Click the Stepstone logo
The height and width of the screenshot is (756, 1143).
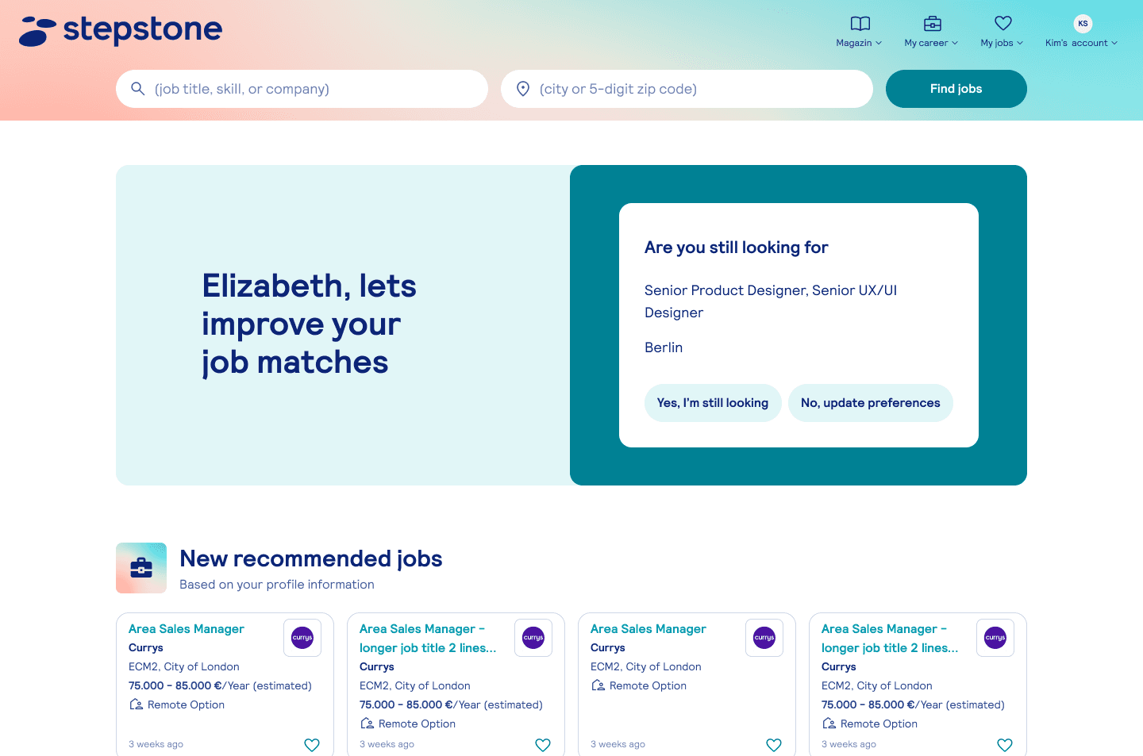119,31
